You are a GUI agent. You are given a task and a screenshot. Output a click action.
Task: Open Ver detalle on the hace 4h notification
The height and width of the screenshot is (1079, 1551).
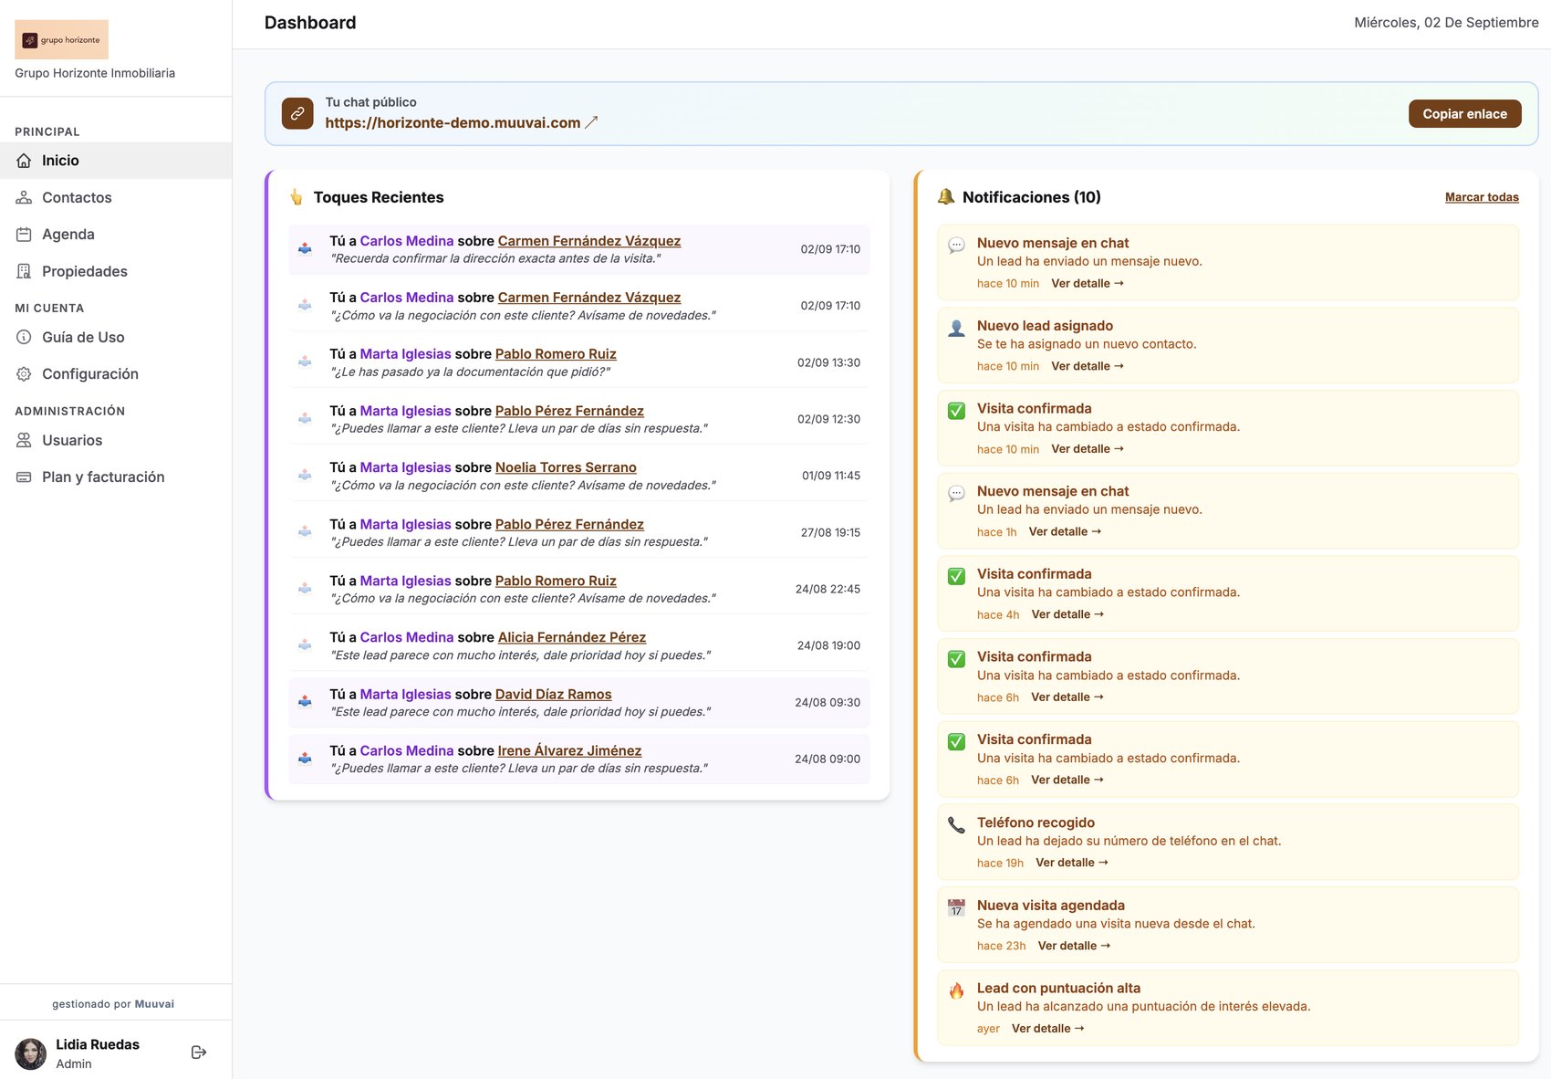(1068, 614)
